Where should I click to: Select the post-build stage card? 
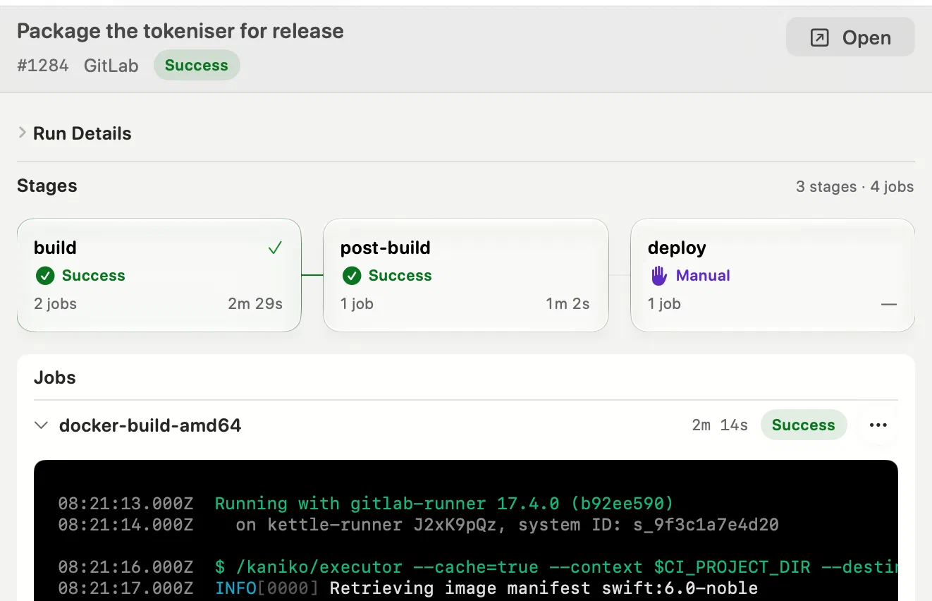466,275
